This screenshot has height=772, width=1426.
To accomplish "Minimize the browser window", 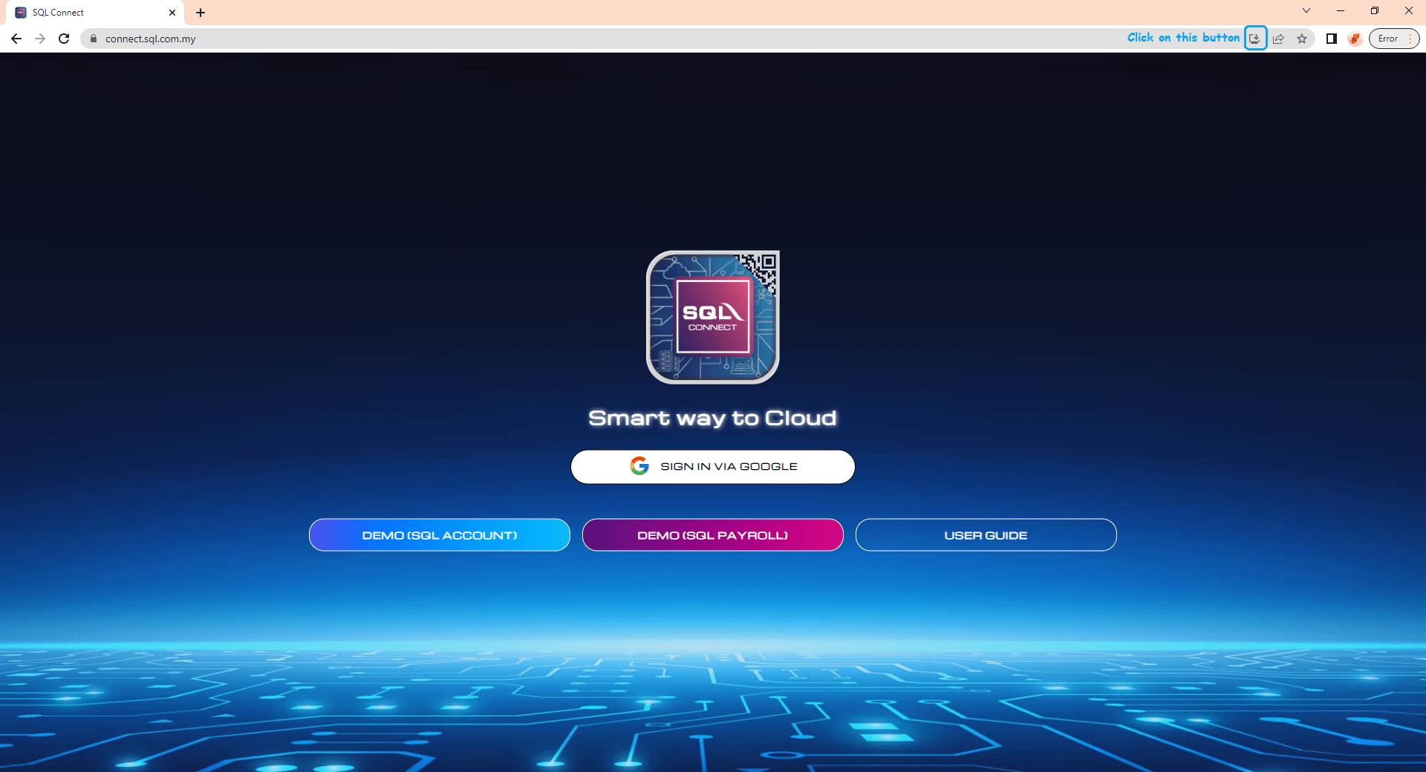I will pos(1341,11).
